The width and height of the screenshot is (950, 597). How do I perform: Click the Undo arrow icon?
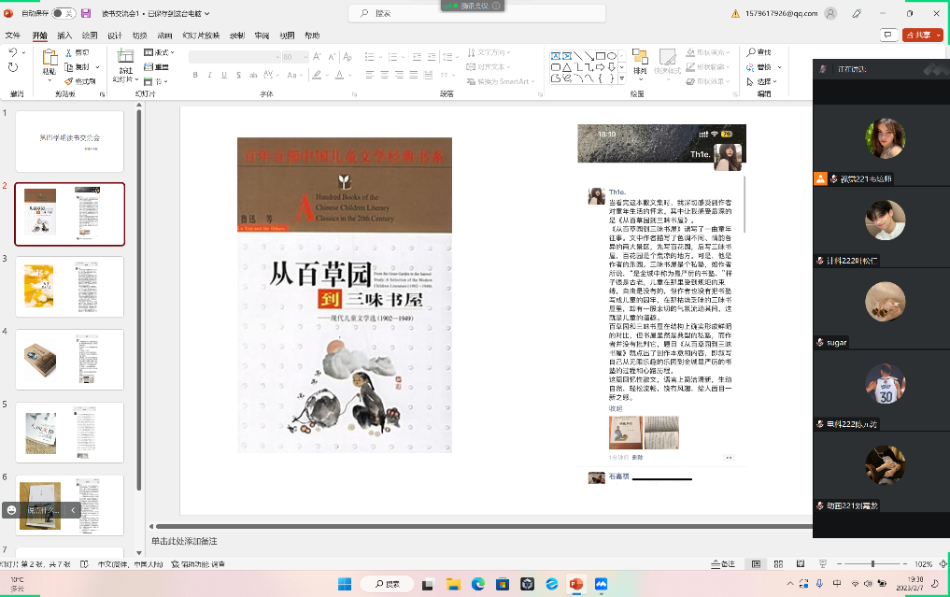[12, 53]
